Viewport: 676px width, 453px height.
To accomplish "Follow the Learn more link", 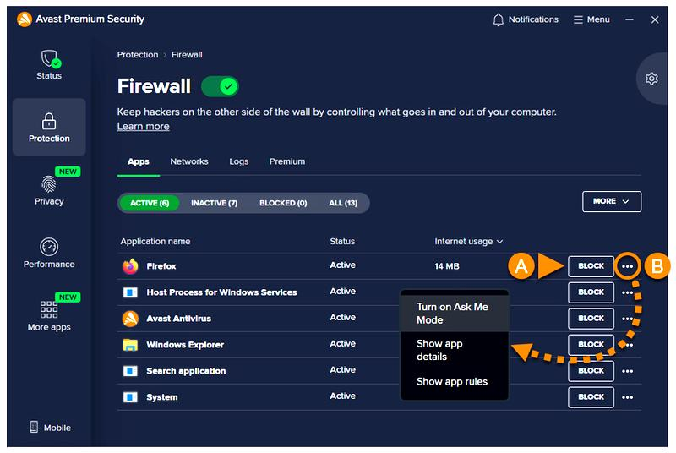I will pyautogui.click(x=143, y=126).
